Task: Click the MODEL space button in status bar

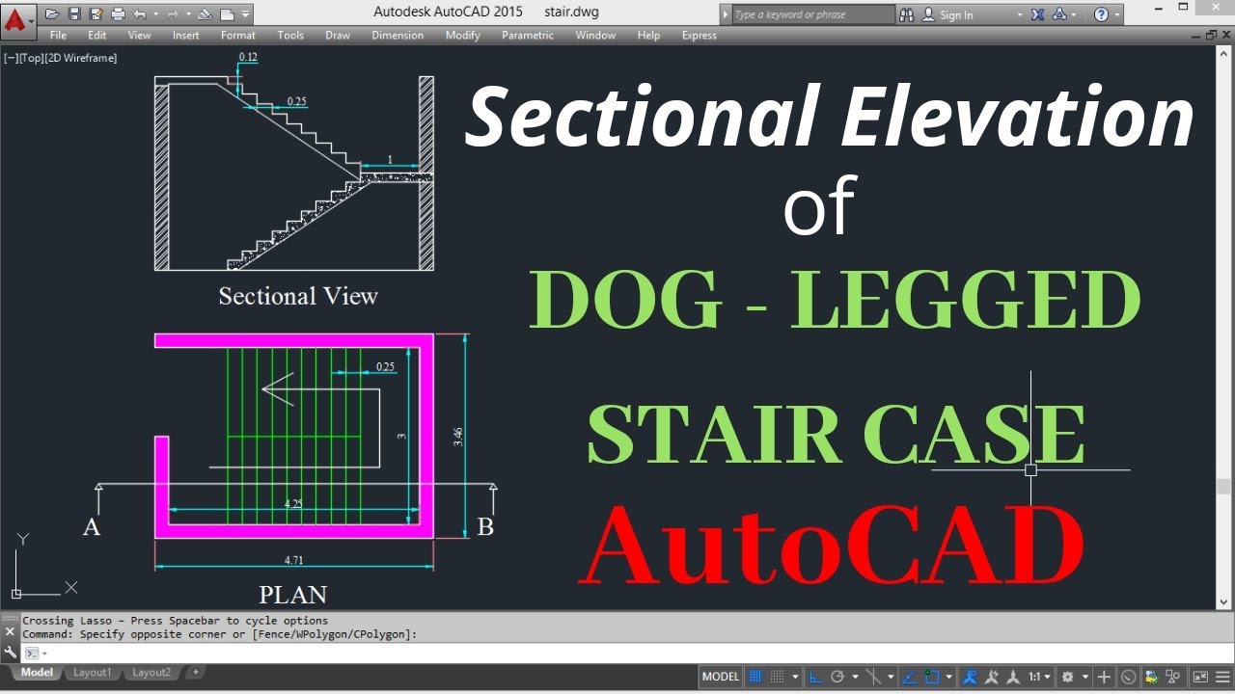Action: click(721, 677)
